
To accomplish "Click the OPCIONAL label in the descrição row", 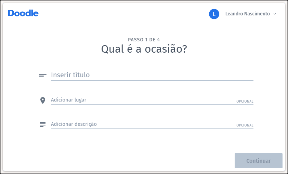I will pos(245,125).
